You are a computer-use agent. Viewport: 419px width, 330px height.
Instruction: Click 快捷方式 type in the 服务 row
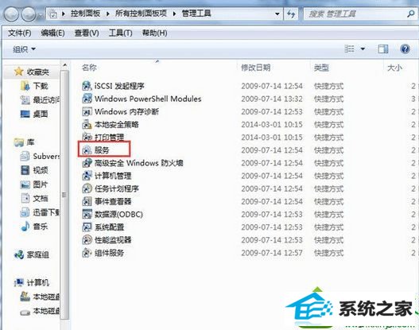pyautogui.click(x=328, y=150)
